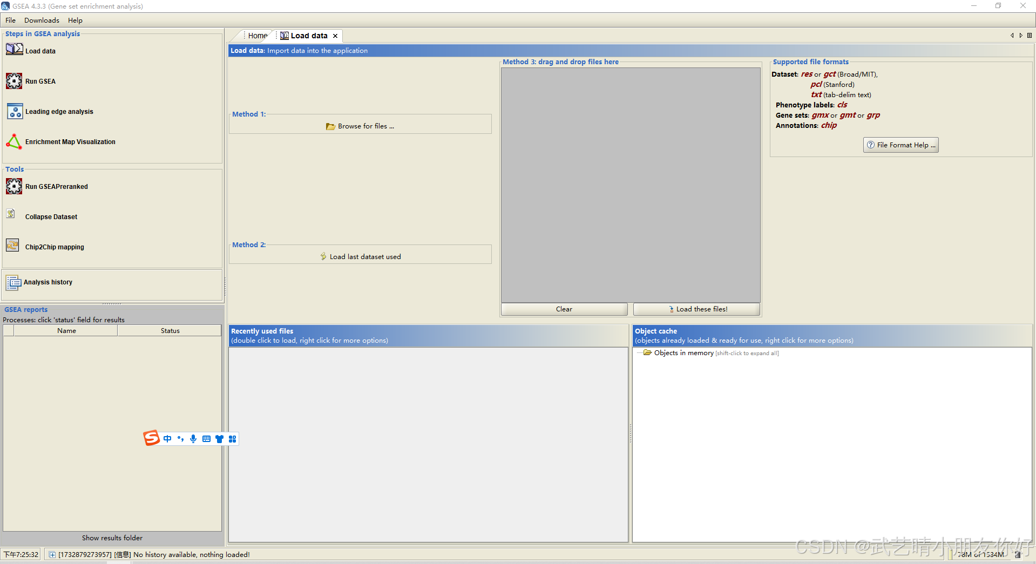Screen dimensions: 1036x564
Task: Click the Clear button
Action: [x=564, y=309]
